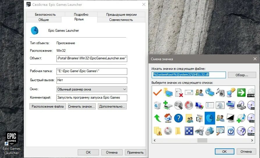Viewport: 260px width, 158px height.
Task: Select the drive with green plus icon
Action: click(168, 105)
